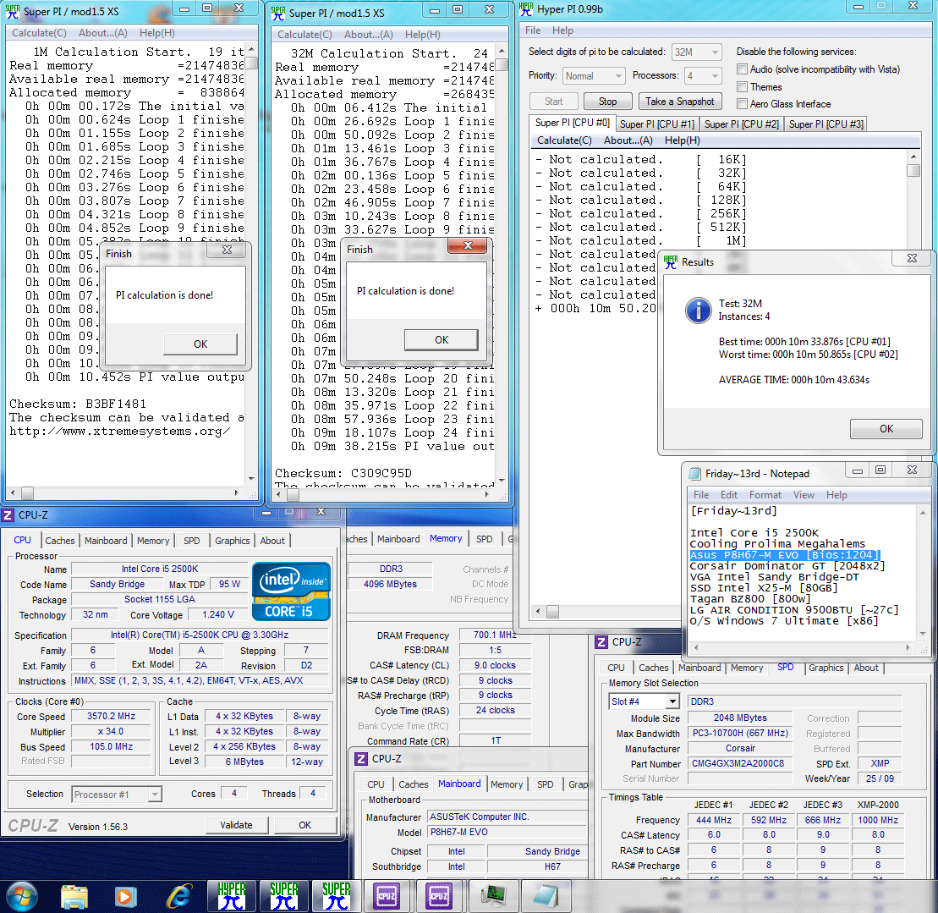Click the first CPU-Z taskbar icon
The image size is (938, 913).
coord(387,895)
